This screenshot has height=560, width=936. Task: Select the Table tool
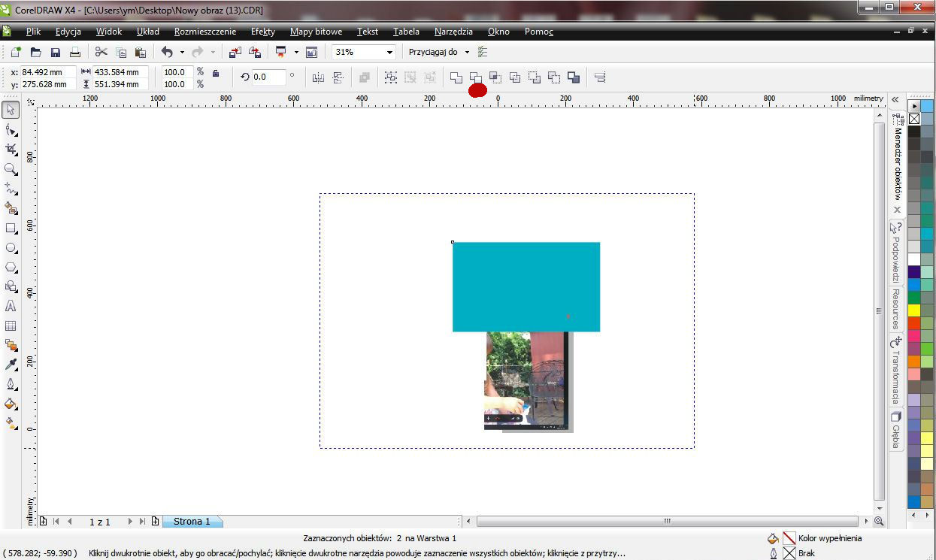[11, 326]
